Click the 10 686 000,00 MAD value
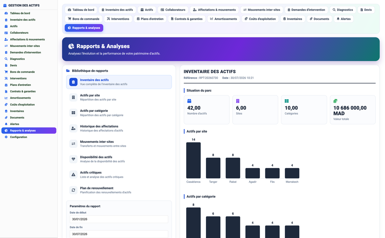385x238 pixels. (350, 111)
